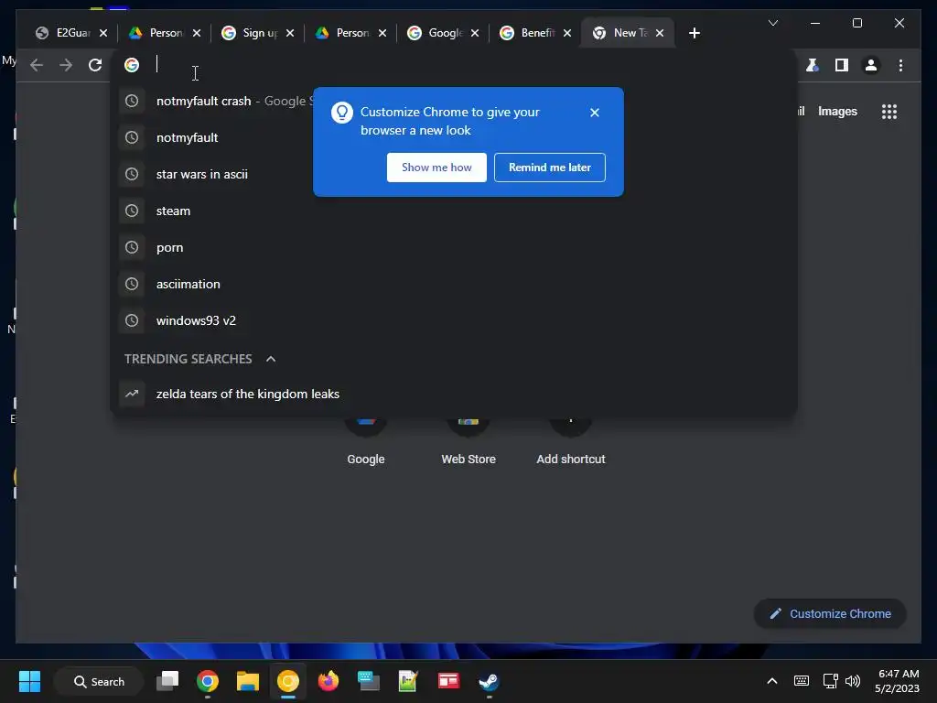This screenshot has width=937, height=703.
Task: Open the monitor app icon on taskbar
Action: coord(368,681)
